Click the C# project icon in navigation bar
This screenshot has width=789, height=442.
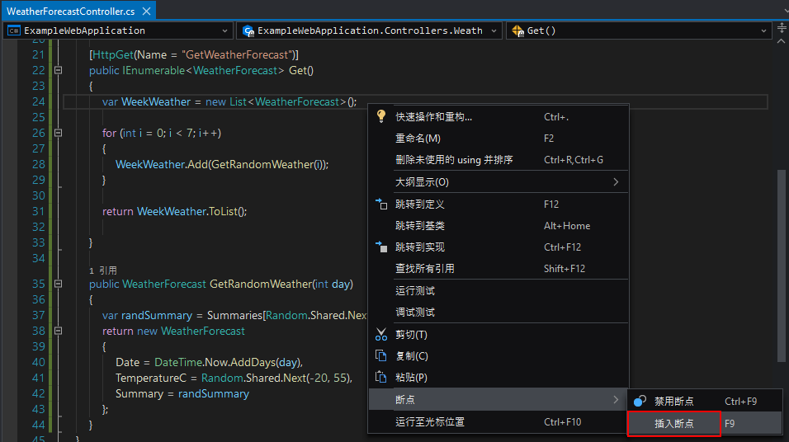14,31
